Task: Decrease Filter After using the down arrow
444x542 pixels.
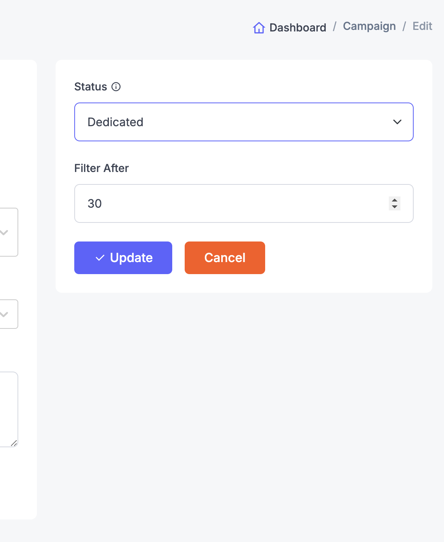Action: pyautogui.click(x=395, y=207)
